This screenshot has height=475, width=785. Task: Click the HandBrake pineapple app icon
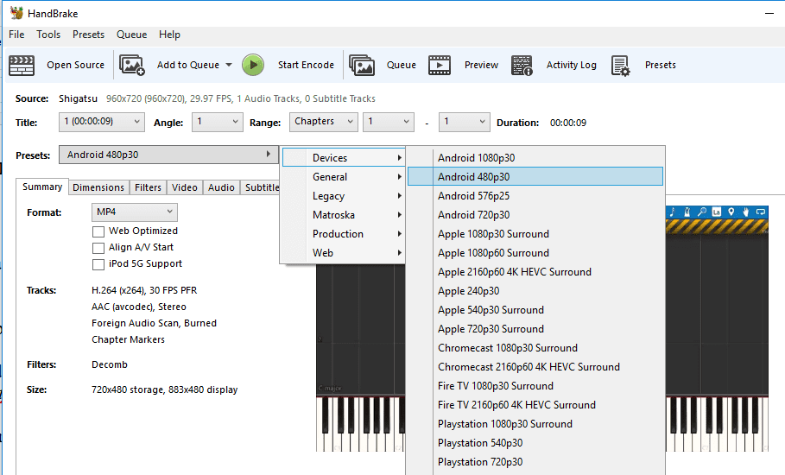(x=16, y=13)
